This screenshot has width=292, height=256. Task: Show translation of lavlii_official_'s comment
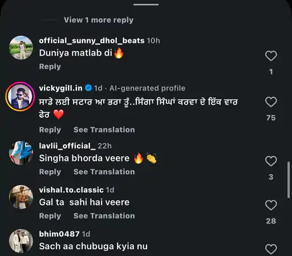click(x=104, y=172)
